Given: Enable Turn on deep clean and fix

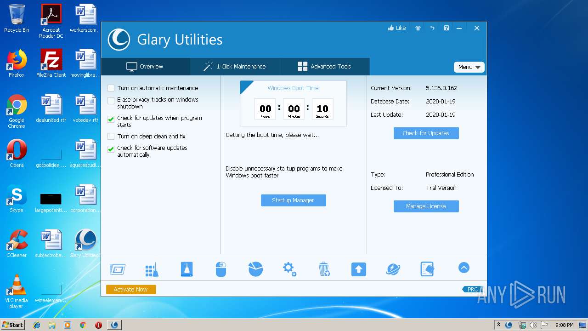Looking at the screenshot, I should click(111, 137).
